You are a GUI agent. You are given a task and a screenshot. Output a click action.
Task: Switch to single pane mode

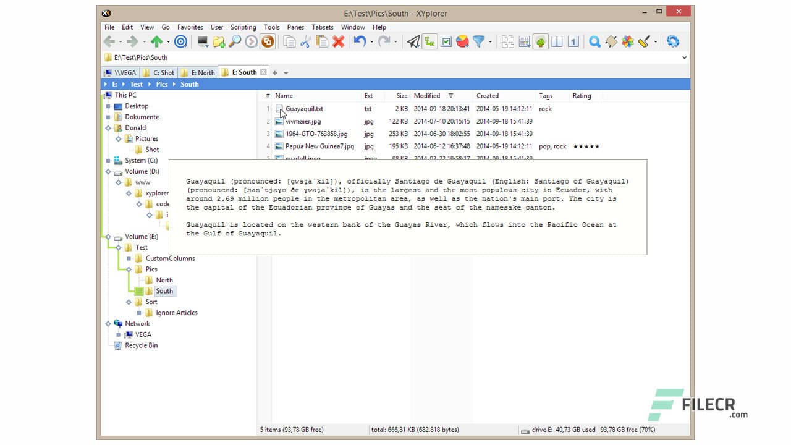(x=572, y=41)
